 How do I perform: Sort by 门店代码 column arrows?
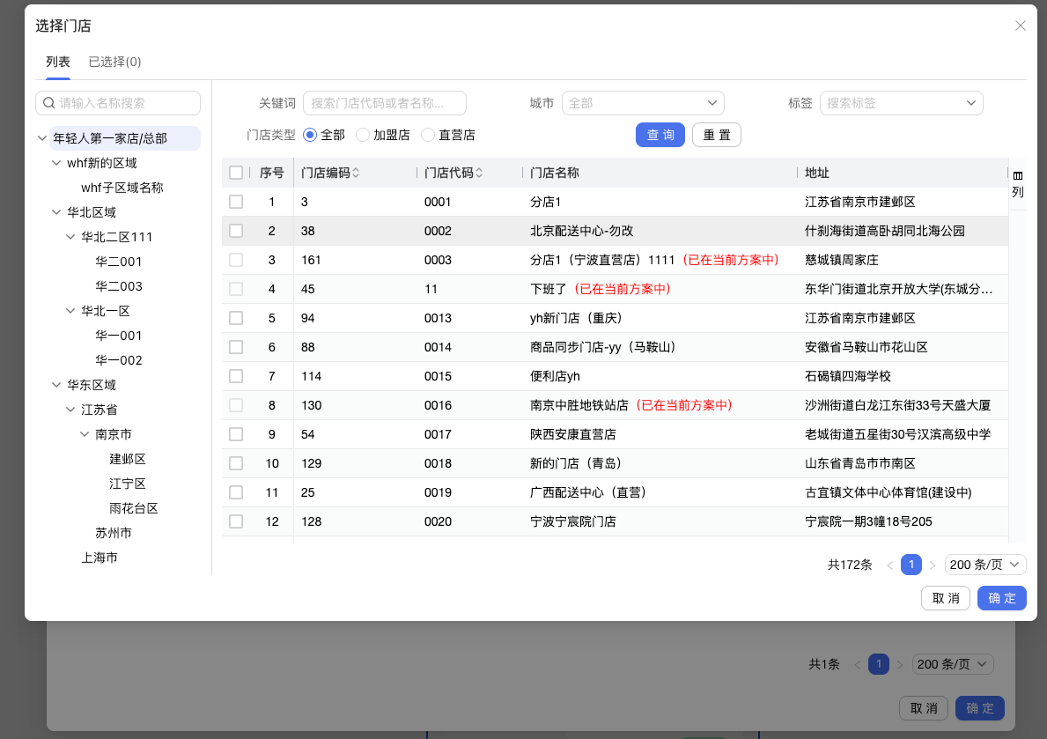[x=479, y=173]
